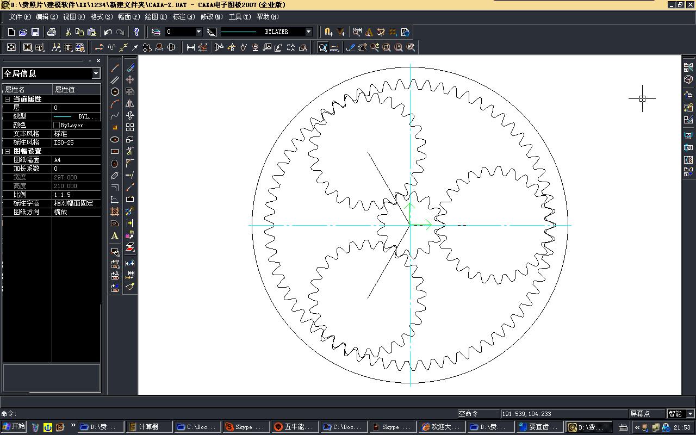This screenshot has width=696, height=435.
Task: Select the Line drawing tool
Action: pos(115,68)
